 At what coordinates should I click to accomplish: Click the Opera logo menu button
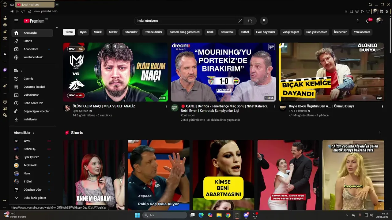coord(5,5)
